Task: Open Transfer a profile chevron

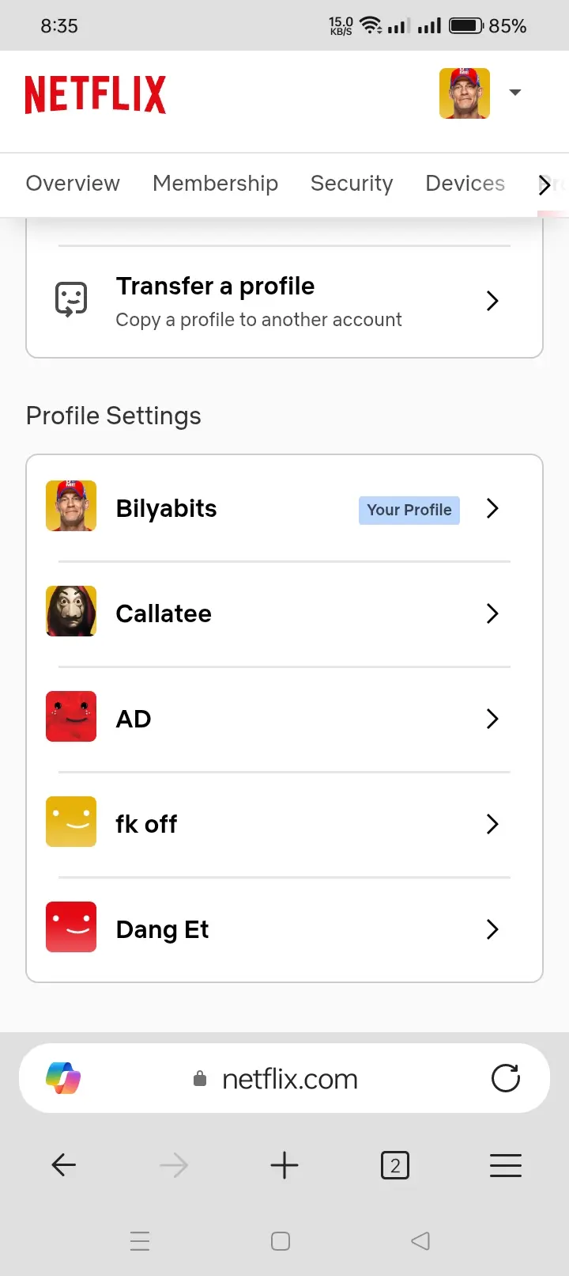Action: 492,301
